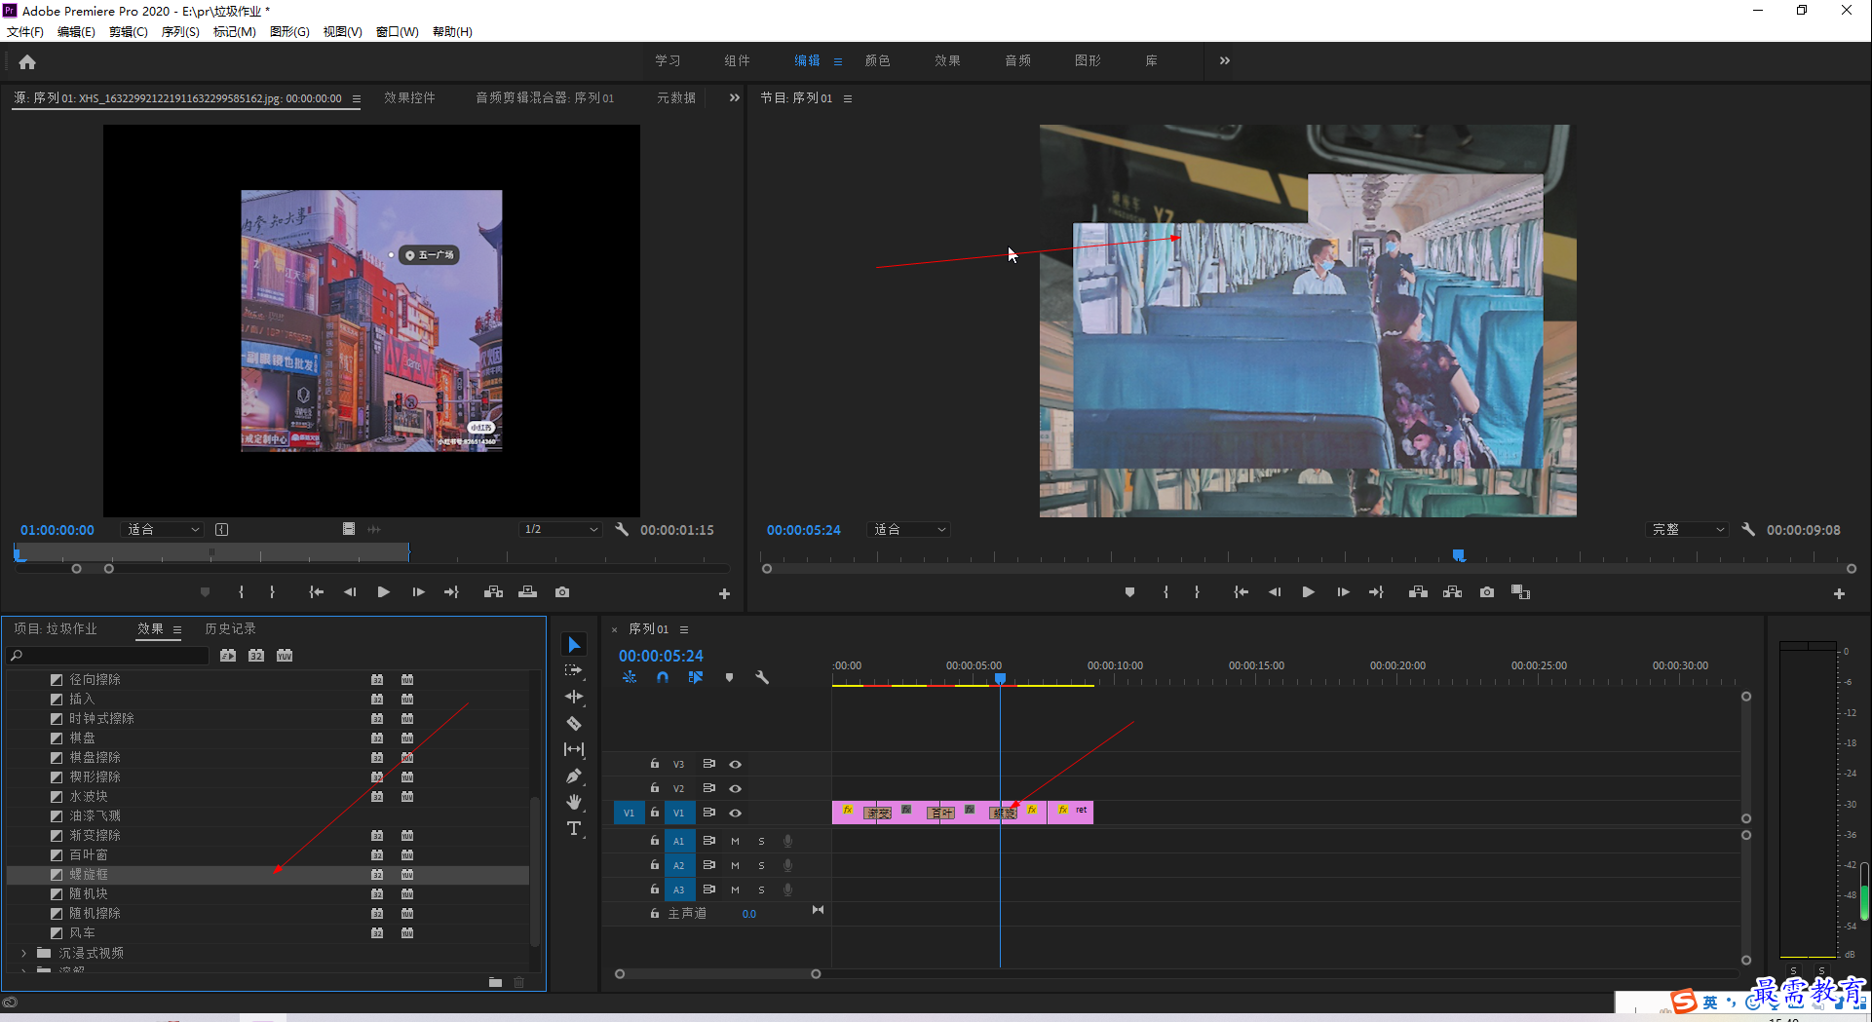
Task: Toggle visibility of track V3
Action: [736, 764]
